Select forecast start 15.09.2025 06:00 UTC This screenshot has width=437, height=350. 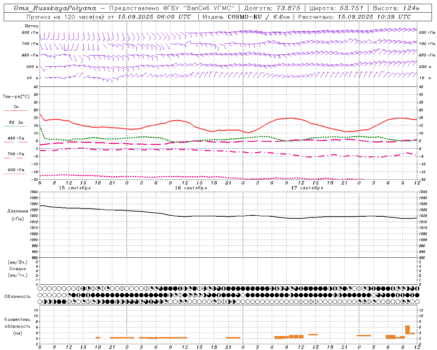click(154, 17)
